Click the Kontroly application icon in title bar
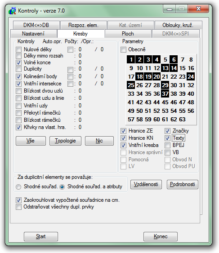The height and width of the screenshot is (253, 219). coord(12,11)
